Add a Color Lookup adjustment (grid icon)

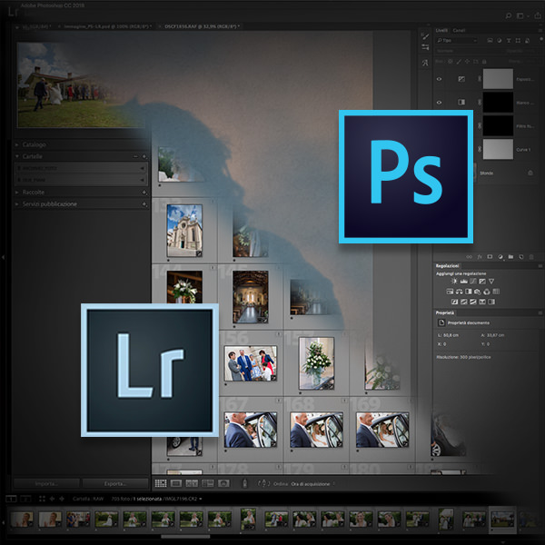(496, 292)
